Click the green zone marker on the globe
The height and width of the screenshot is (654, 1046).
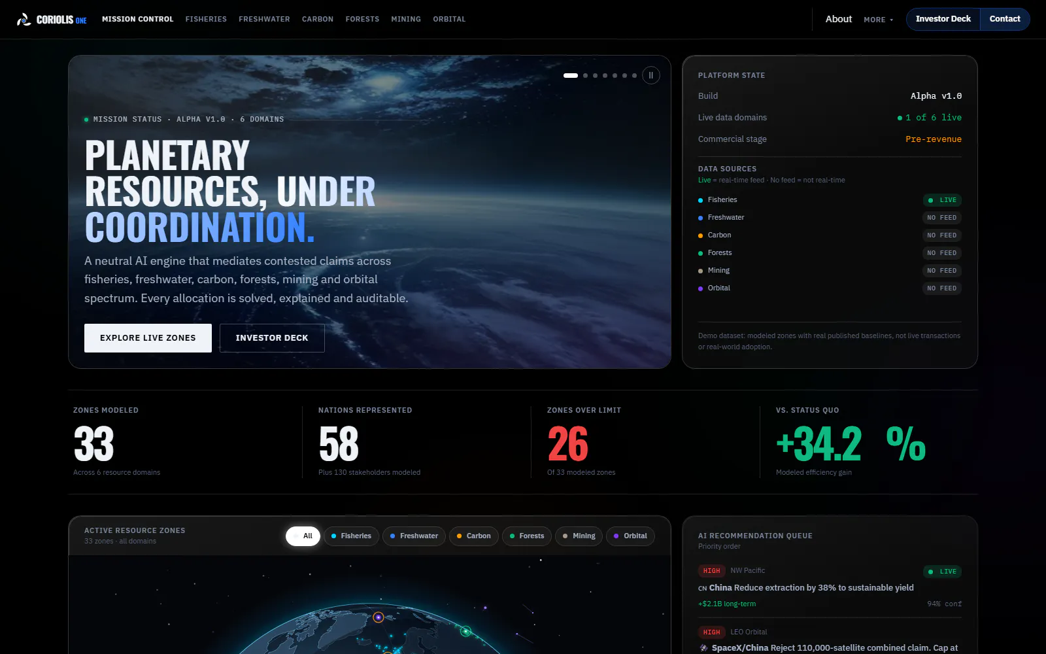coord(465,631)
